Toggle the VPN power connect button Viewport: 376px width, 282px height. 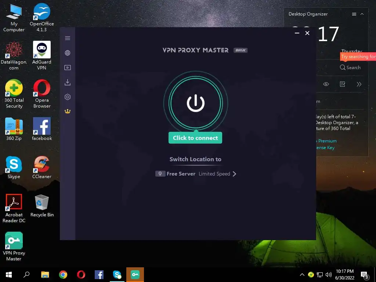tap(195, 103)
